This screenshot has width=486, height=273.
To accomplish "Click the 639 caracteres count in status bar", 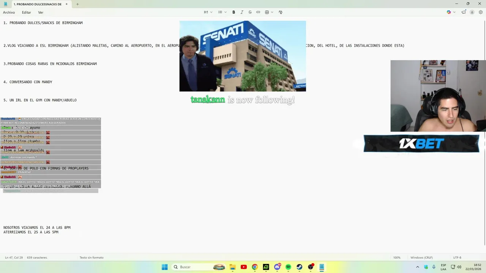I will pyautogui.click(x=37, y=257).
